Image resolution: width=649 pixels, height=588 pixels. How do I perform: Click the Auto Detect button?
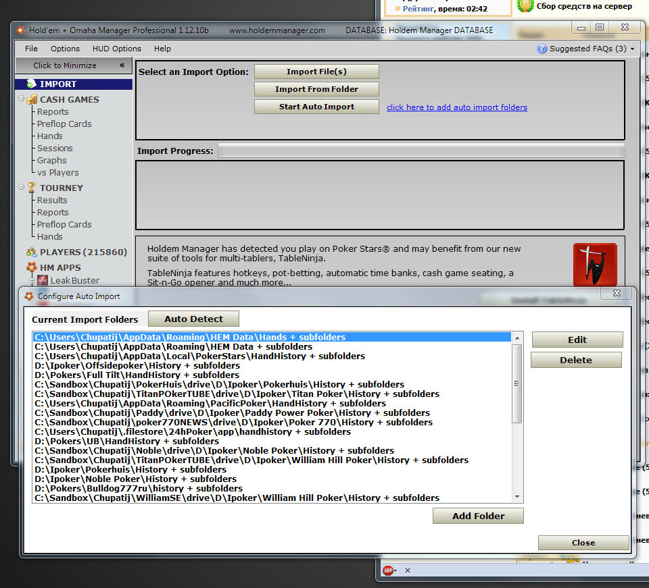(194, 319)
